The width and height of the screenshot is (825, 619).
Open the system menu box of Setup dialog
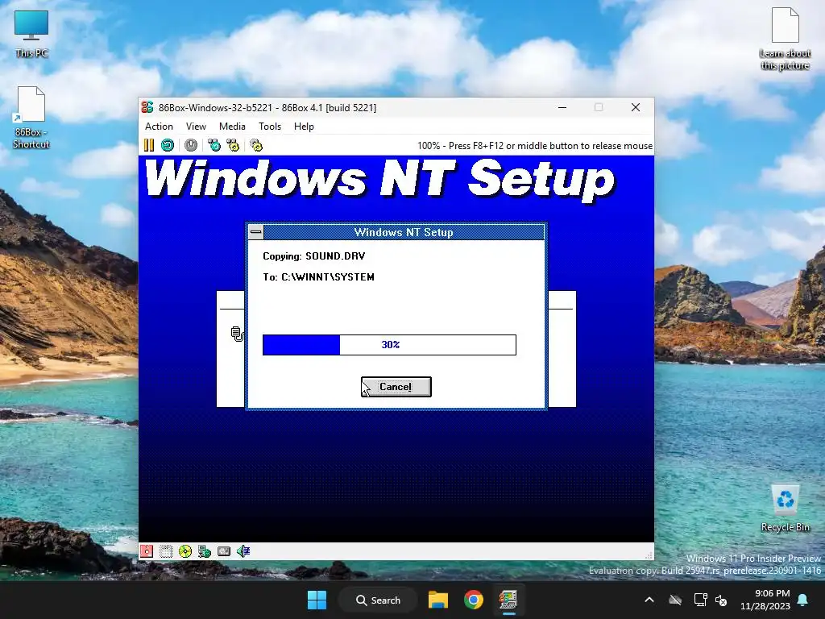(x=255, y=232)
